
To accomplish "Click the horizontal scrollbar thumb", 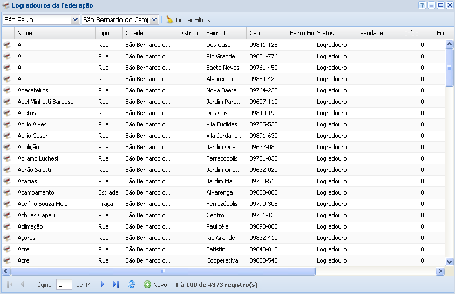I will coord(163,271).
